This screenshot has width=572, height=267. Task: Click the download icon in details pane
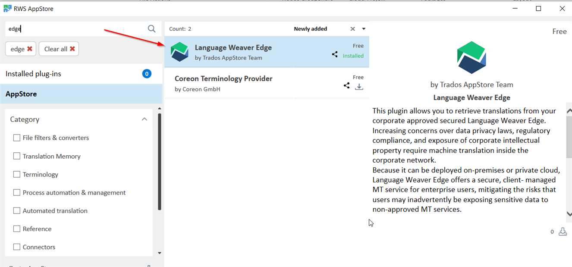563,232
